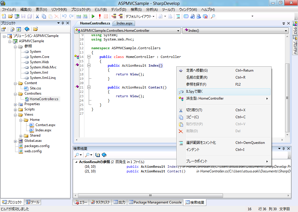This screenshot has width=298, height=212.
Task: Click the Undo toolbar icon
Action: [x=64, y=16]
